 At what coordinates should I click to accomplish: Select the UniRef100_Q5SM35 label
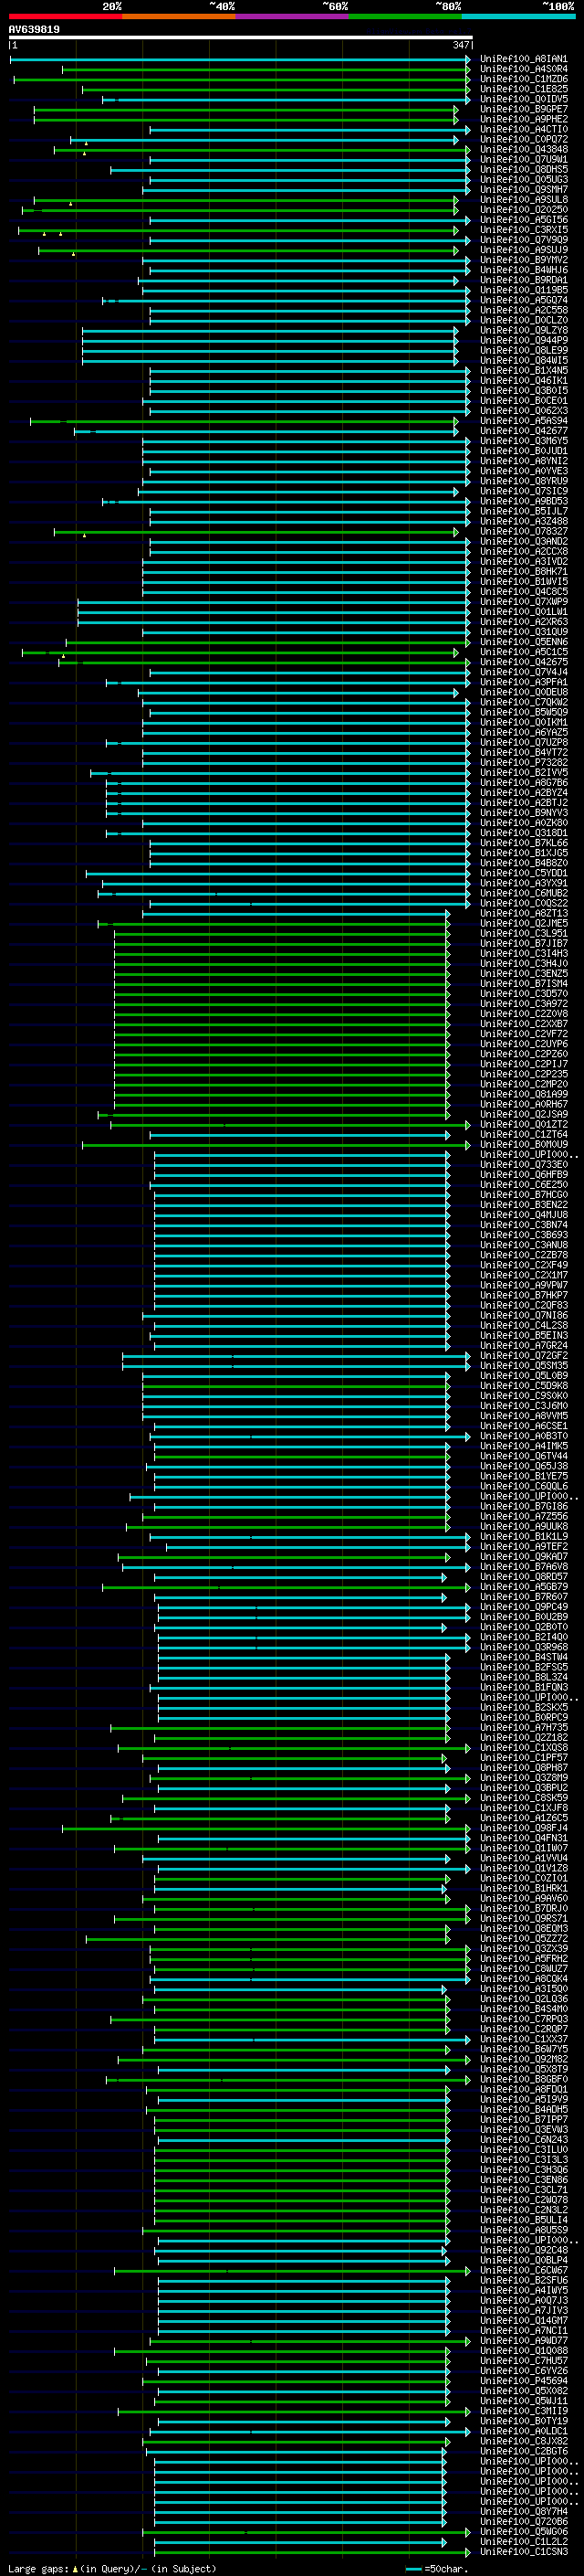coord(524,1365)
